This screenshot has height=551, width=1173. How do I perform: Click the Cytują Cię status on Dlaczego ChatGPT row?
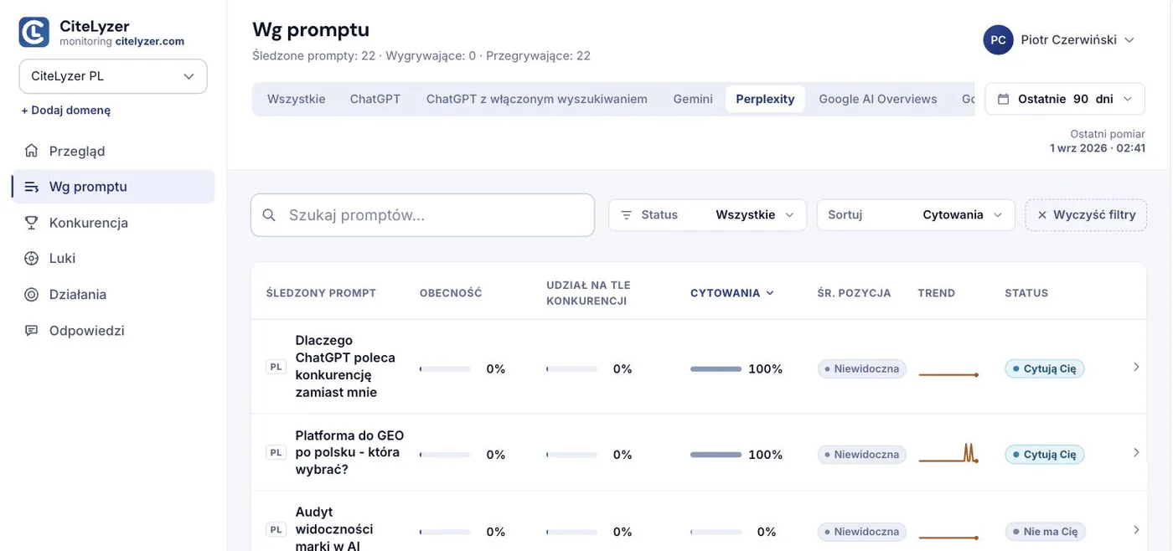tap(1045, 368)
